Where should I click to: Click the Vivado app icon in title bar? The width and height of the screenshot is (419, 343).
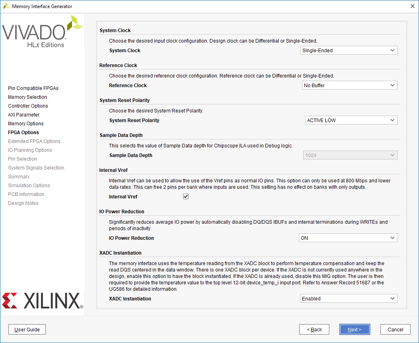[x=6, y=6]
